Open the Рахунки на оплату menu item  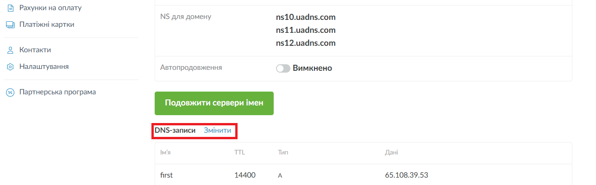tap(47, 8)
